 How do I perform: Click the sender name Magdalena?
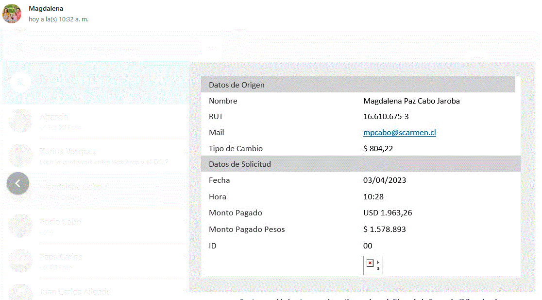(x=46, y=8)
